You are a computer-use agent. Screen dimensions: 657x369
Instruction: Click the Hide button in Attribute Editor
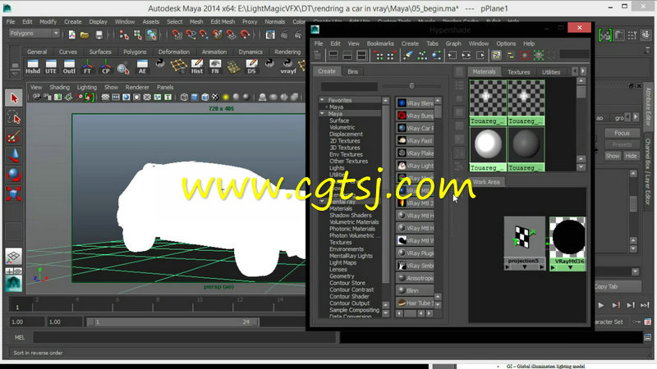[x=631, y=156]
